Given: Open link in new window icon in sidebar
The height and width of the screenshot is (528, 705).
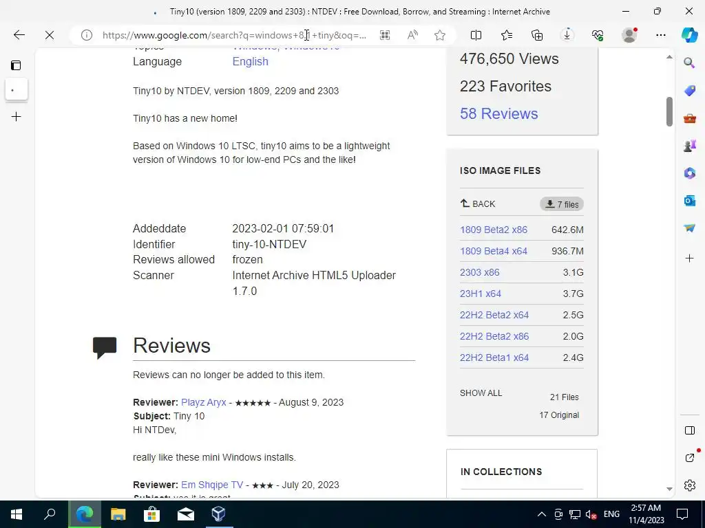Looking at the screenshot, I should click(689, 457).
